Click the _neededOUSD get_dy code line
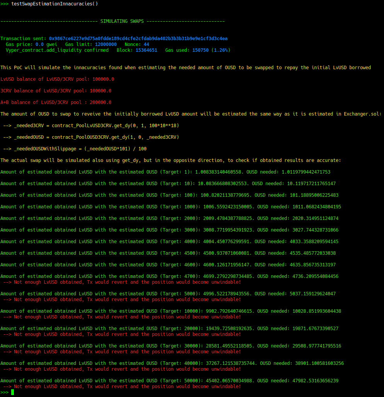This screenshot has width=384, height=397. point(91,137)
